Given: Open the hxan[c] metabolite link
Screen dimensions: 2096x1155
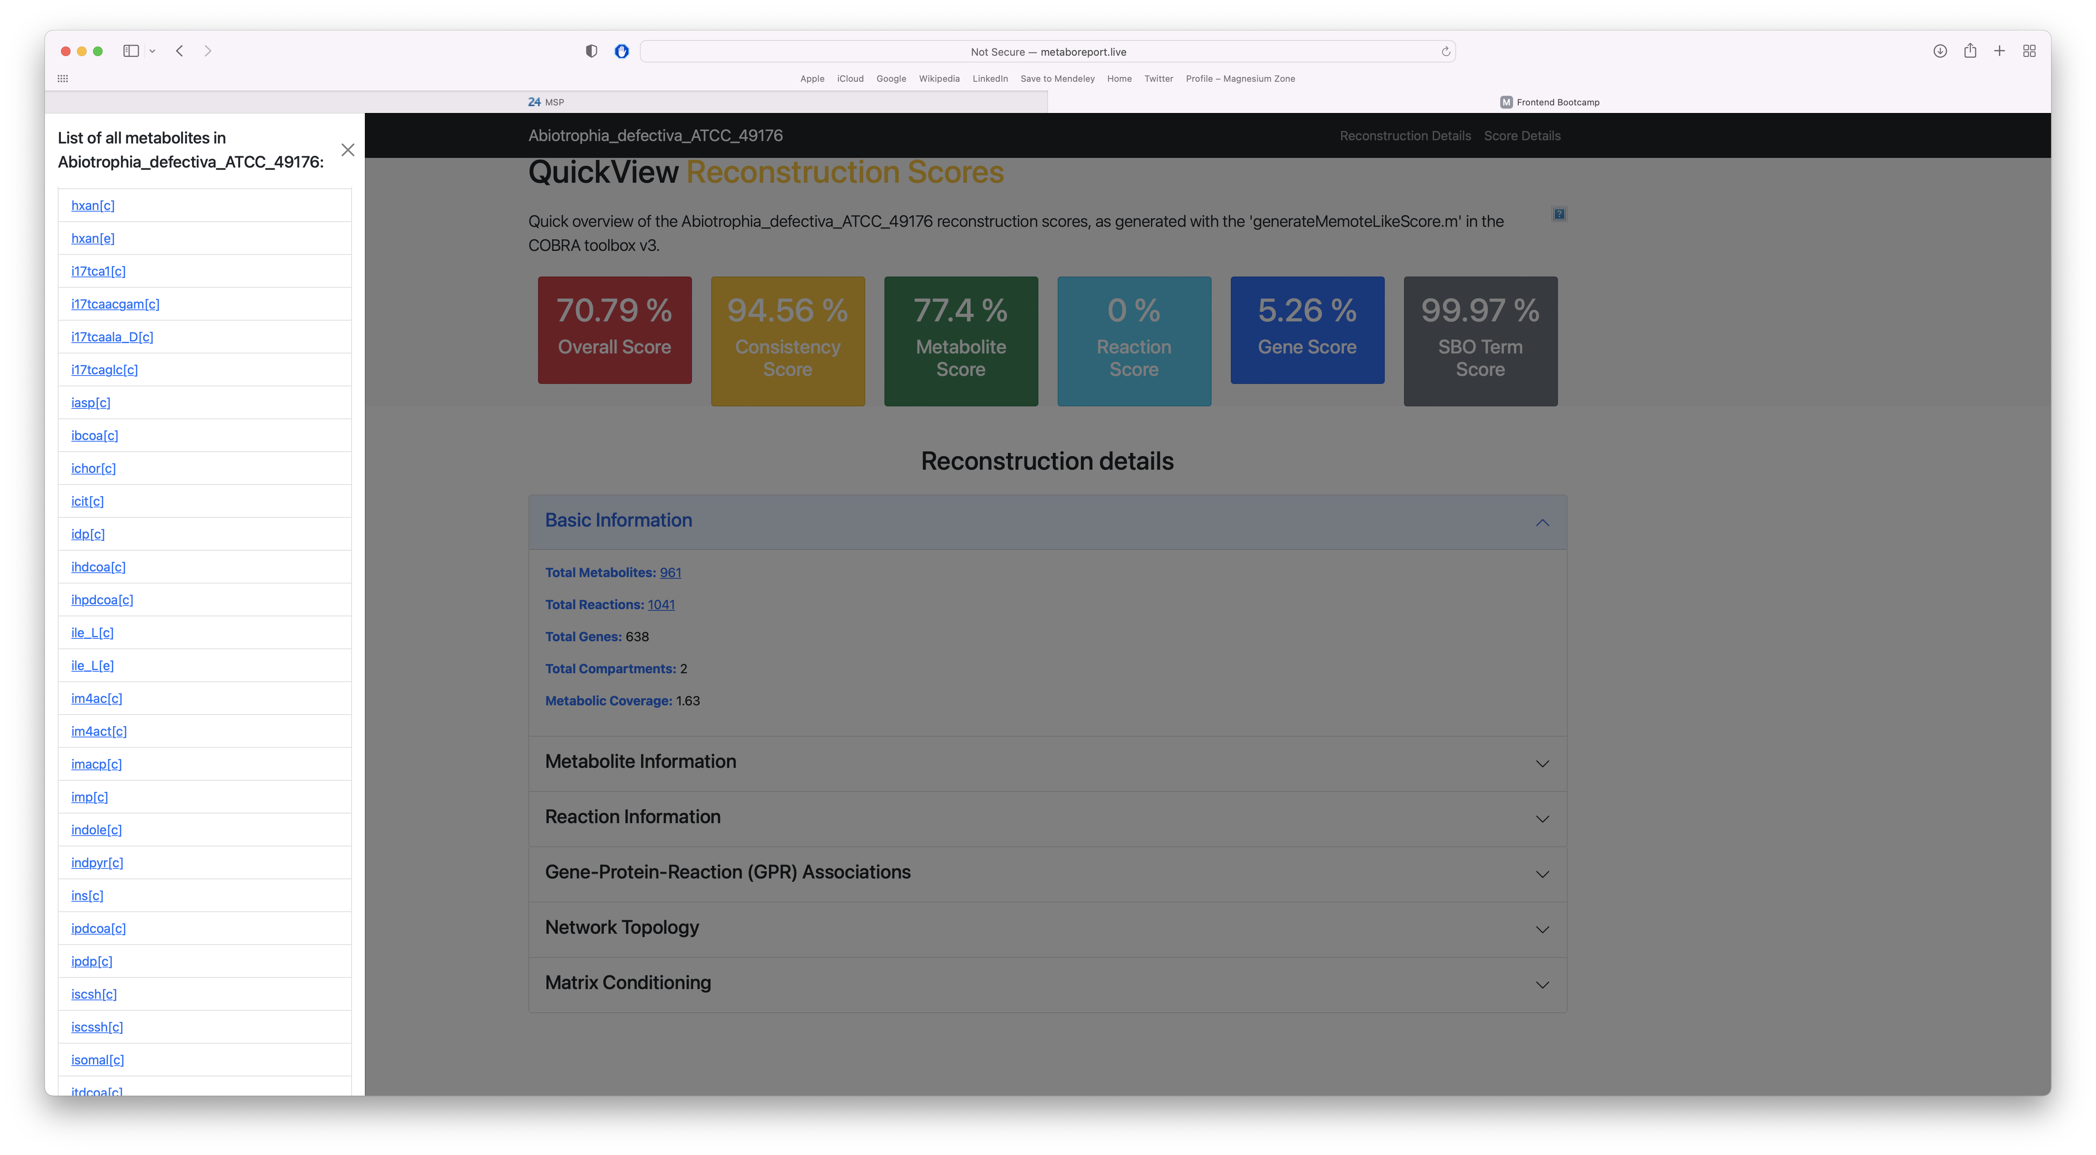Looking at the screenshot, I should pos(92,205).
